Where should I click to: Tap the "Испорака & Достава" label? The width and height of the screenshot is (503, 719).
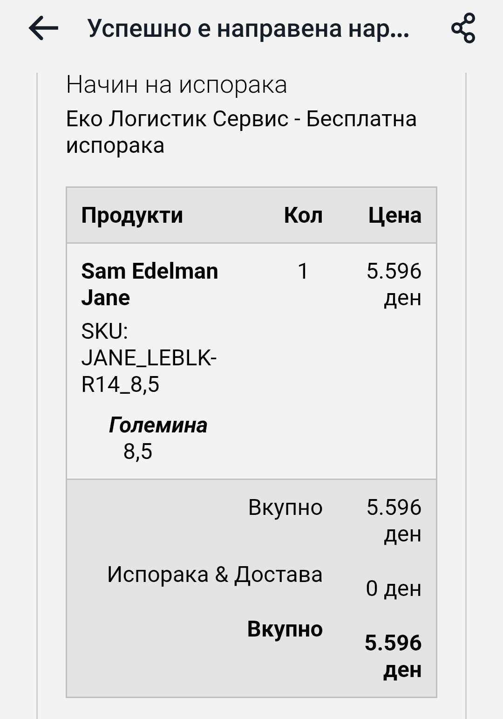point(215,575)
